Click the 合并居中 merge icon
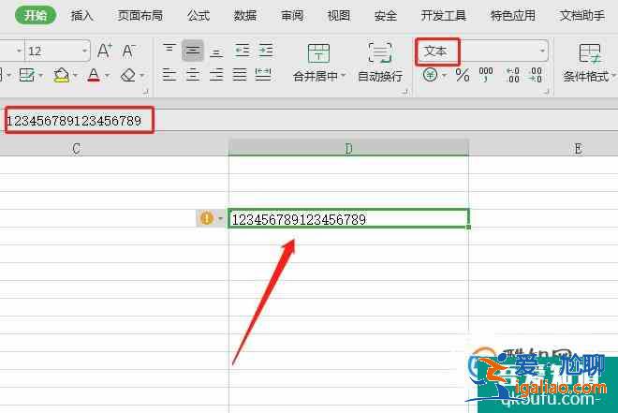Screen dimensions: 618x413 [318, 53]
